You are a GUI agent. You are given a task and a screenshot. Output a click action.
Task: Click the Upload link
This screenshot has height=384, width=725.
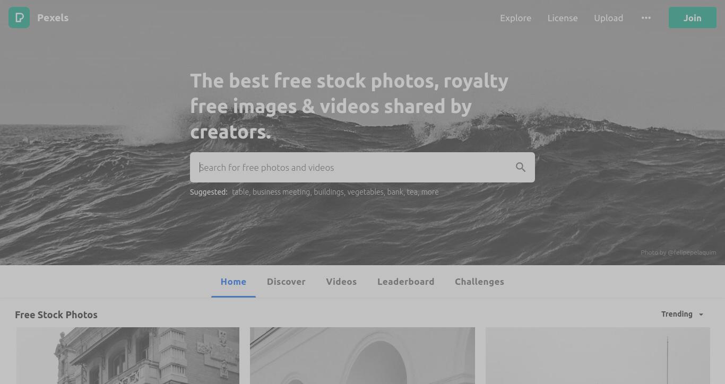tap(608, 18)
